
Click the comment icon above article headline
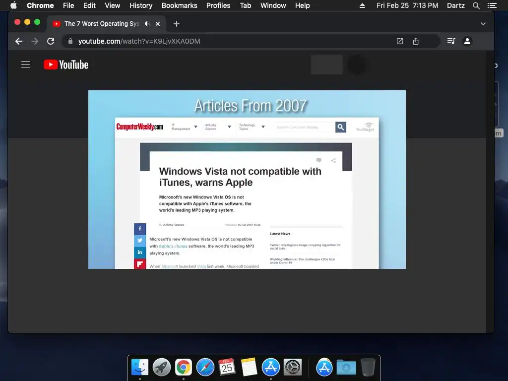[x=319, y=160]
